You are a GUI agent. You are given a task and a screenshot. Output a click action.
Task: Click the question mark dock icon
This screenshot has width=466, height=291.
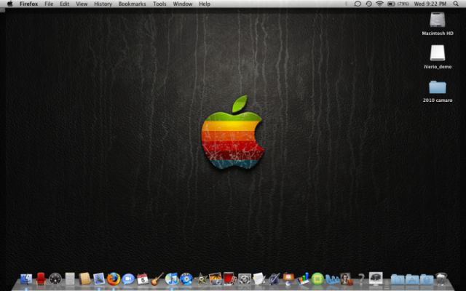[x=361, y=279]
